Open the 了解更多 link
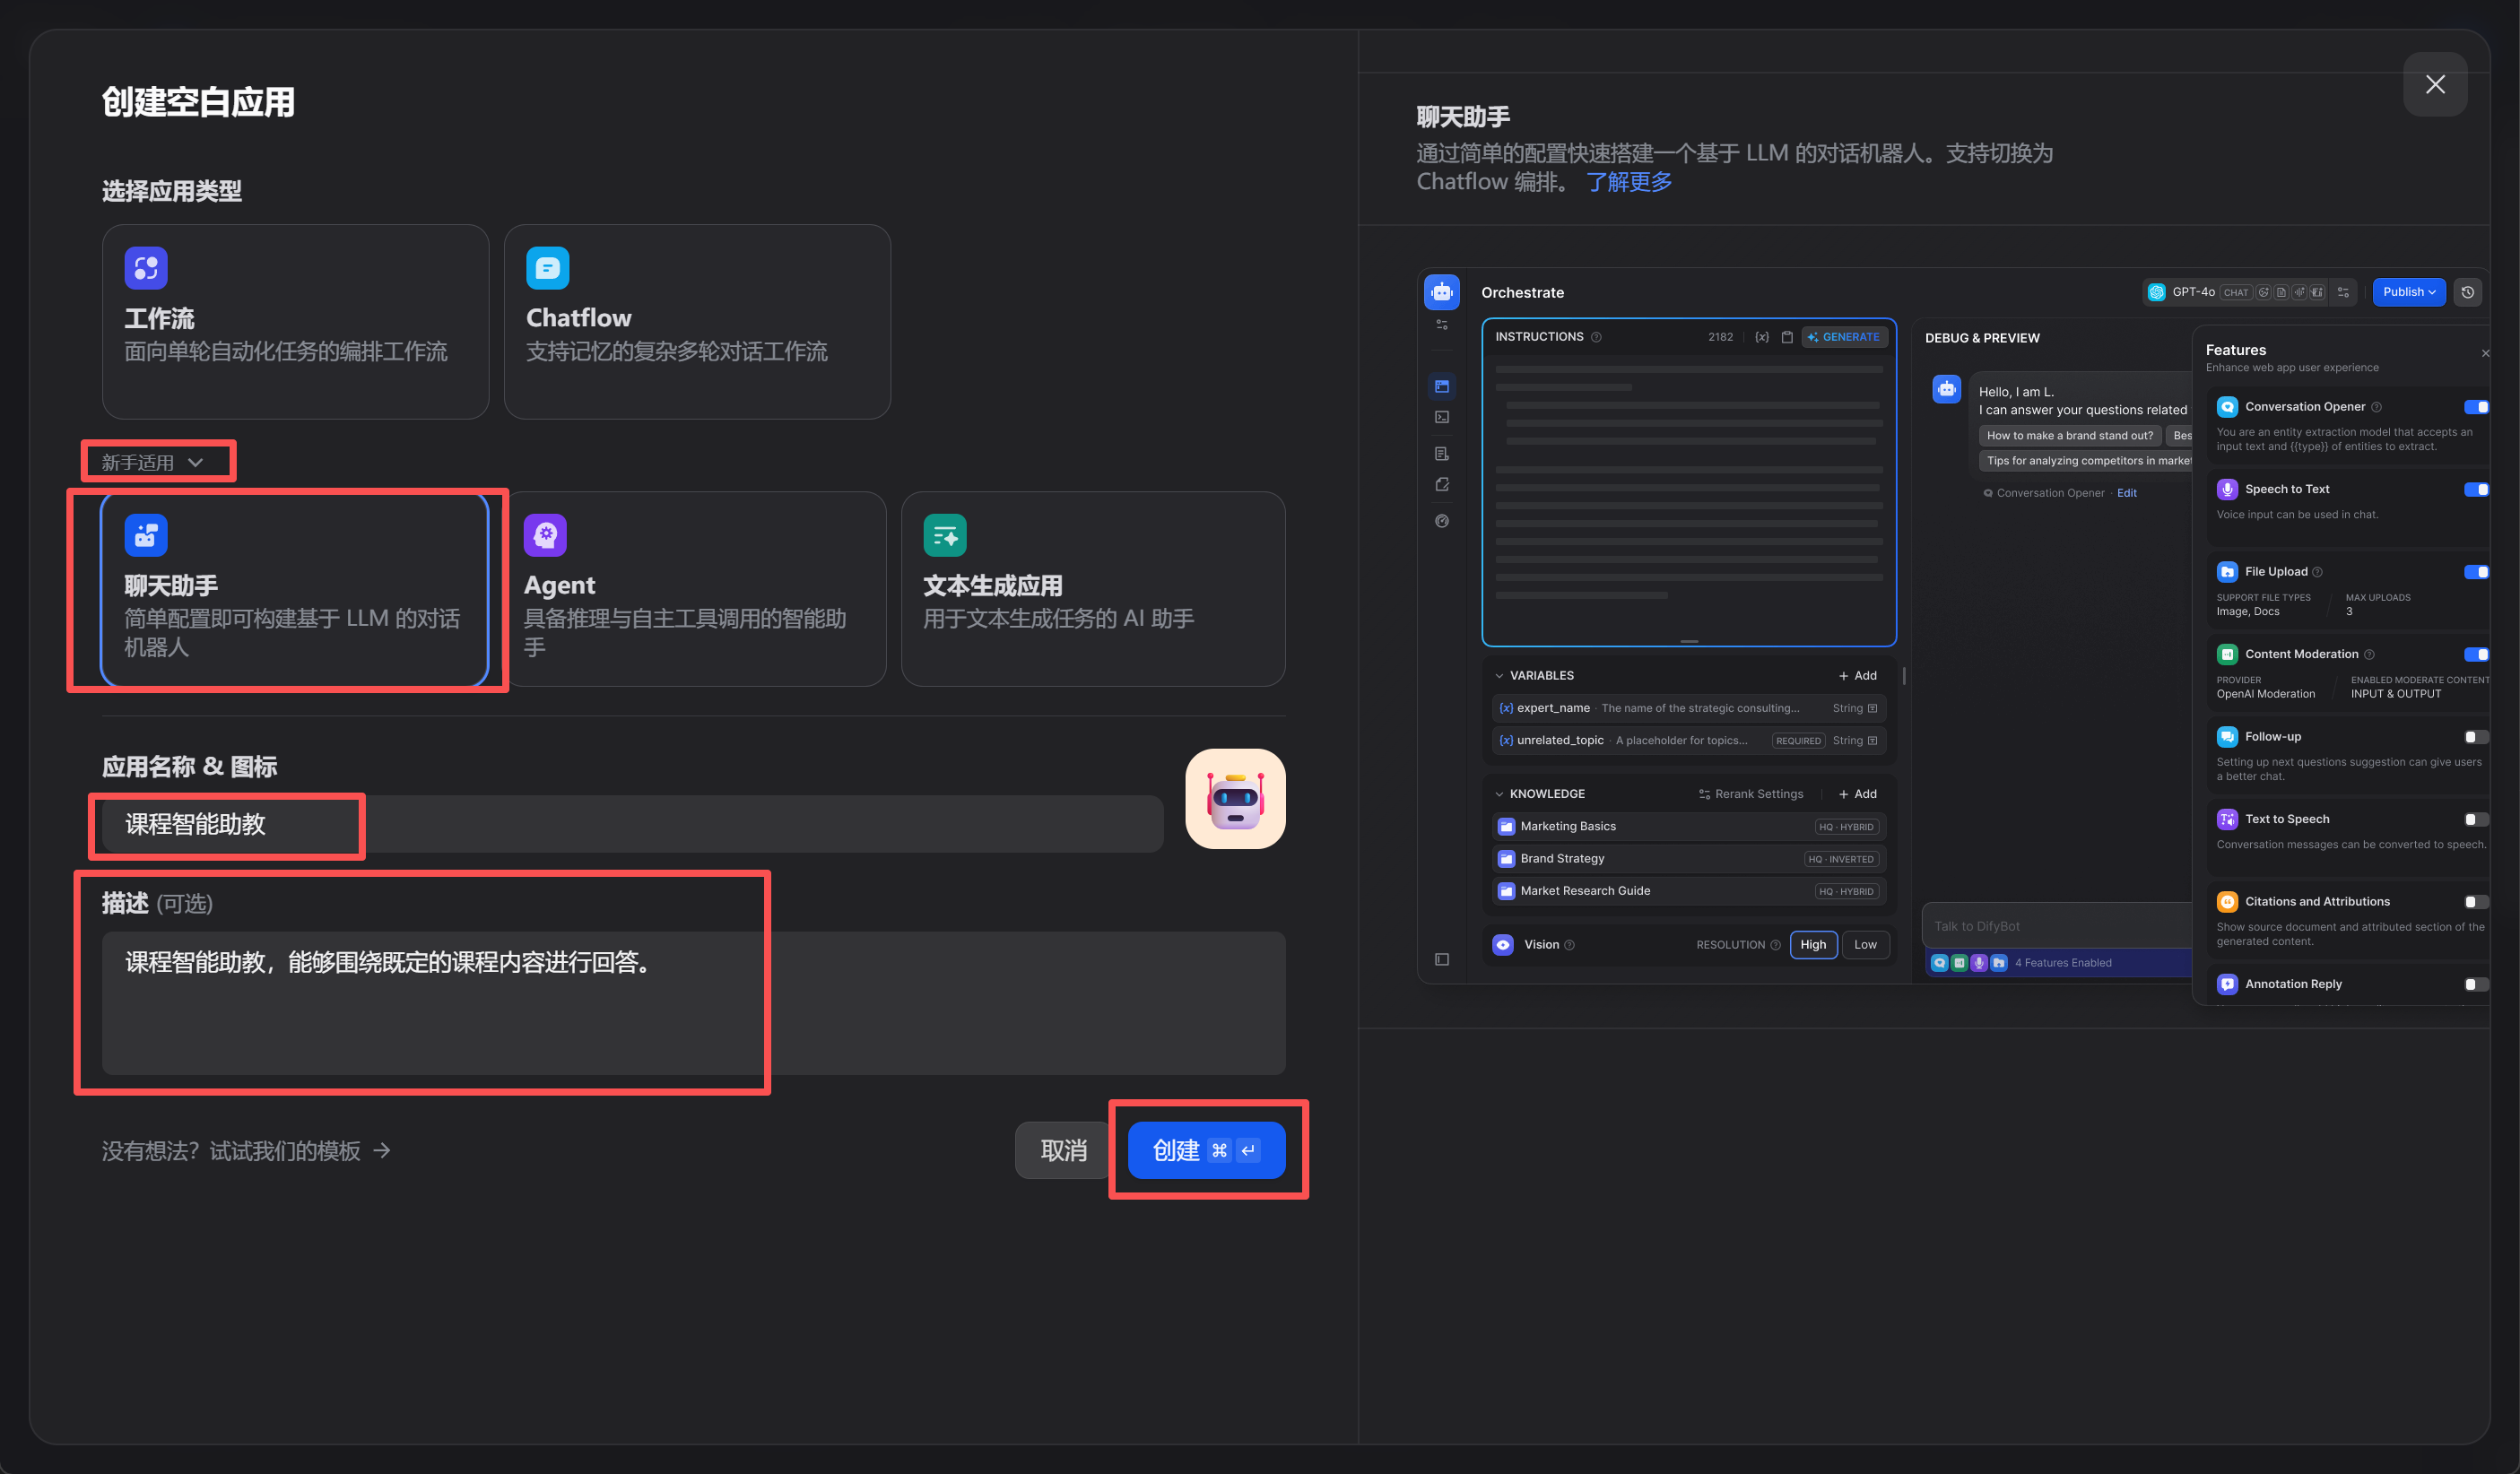The image size is (2520, 1474). point(1629,182)
